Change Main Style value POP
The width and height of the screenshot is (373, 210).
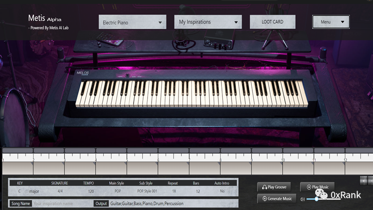pos(118,191)
